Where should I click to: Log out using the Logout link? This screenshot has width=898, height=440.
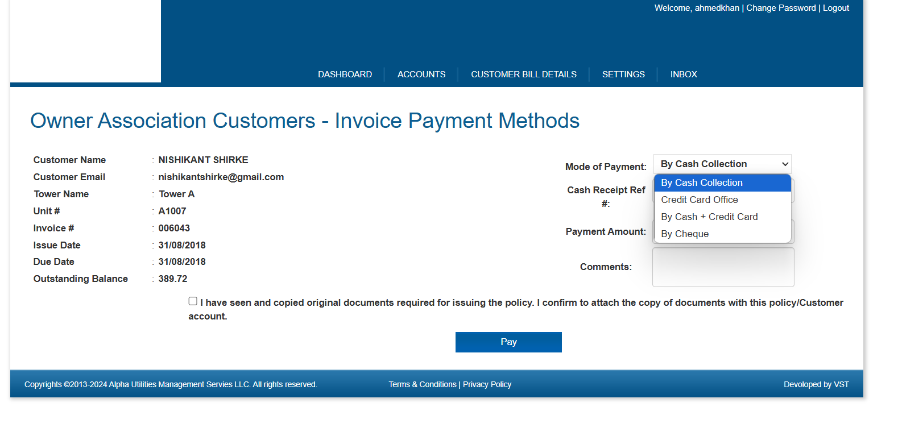click(x=835, y=8)
